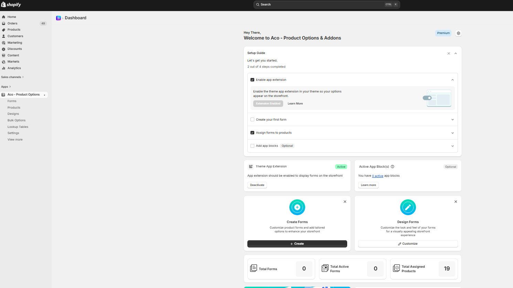Image resolution: width=513 pixels, height=288 pixels.
Task: Click the Shopify search field
Action: (327, 4)
